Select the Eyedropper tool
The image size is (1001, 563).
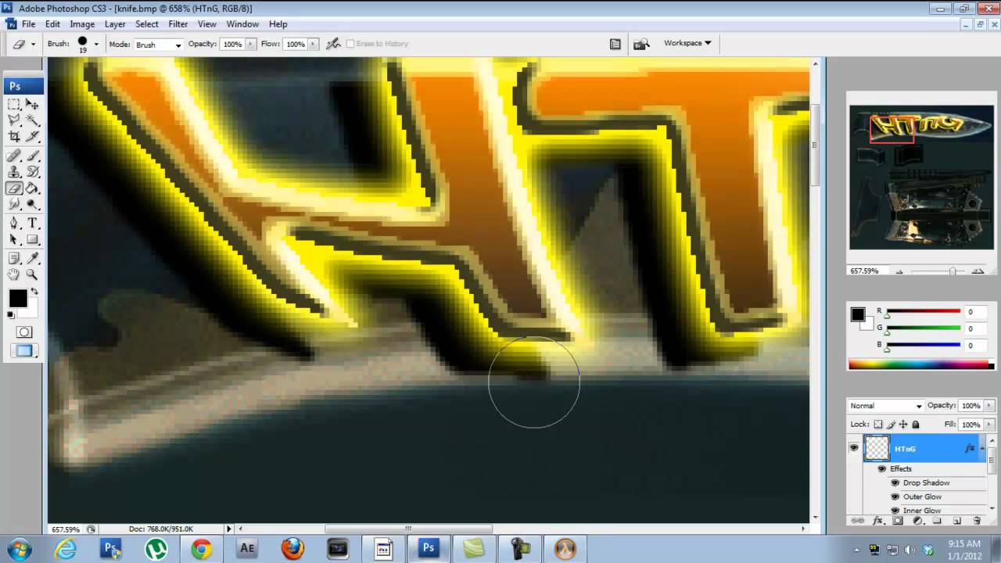[32, 258]
